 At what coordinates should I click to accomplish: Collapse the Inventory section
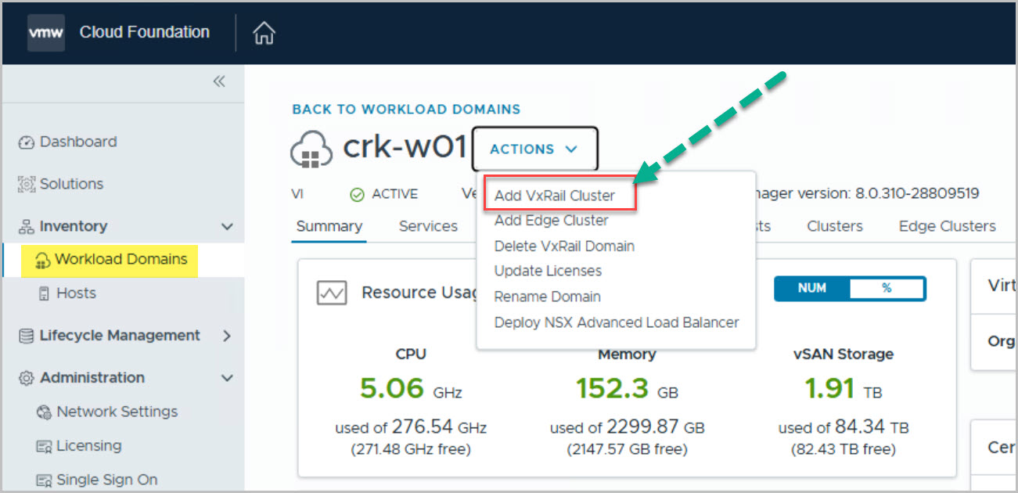227,227
